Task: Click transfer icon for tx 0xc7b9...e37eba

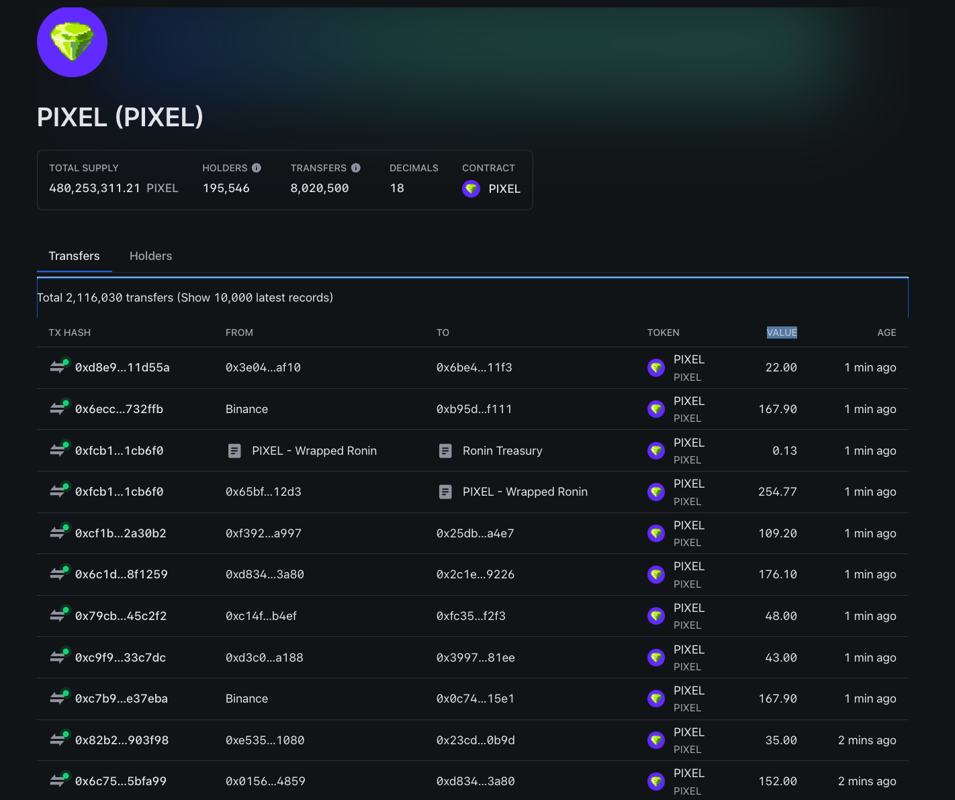Action: [x=60, y=698]
